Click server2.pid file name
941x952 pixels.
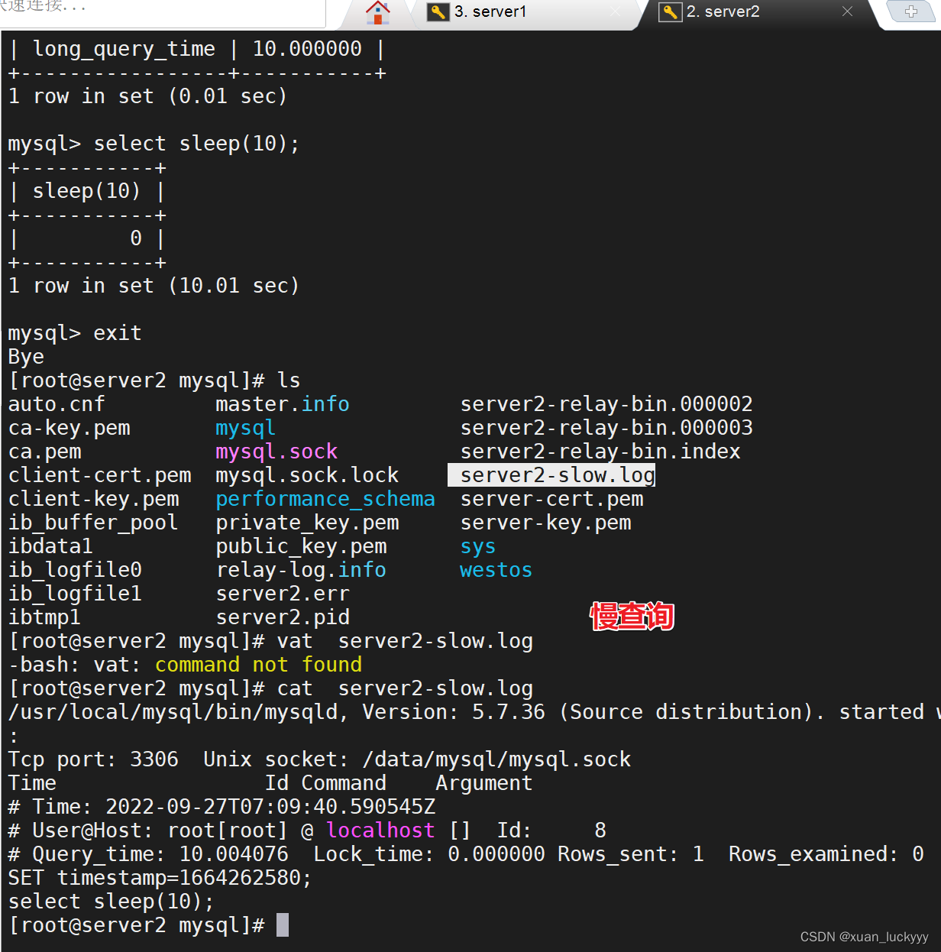[283, 617]
